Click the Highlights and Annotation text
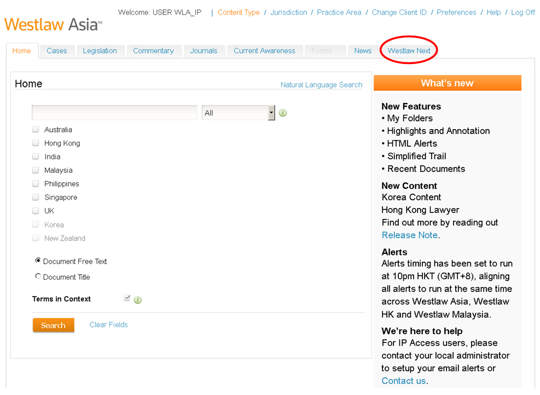 (x=438, y=131)
